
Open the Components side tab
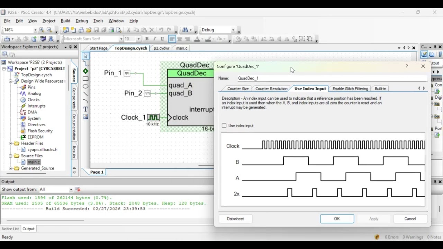click(74, 99)
